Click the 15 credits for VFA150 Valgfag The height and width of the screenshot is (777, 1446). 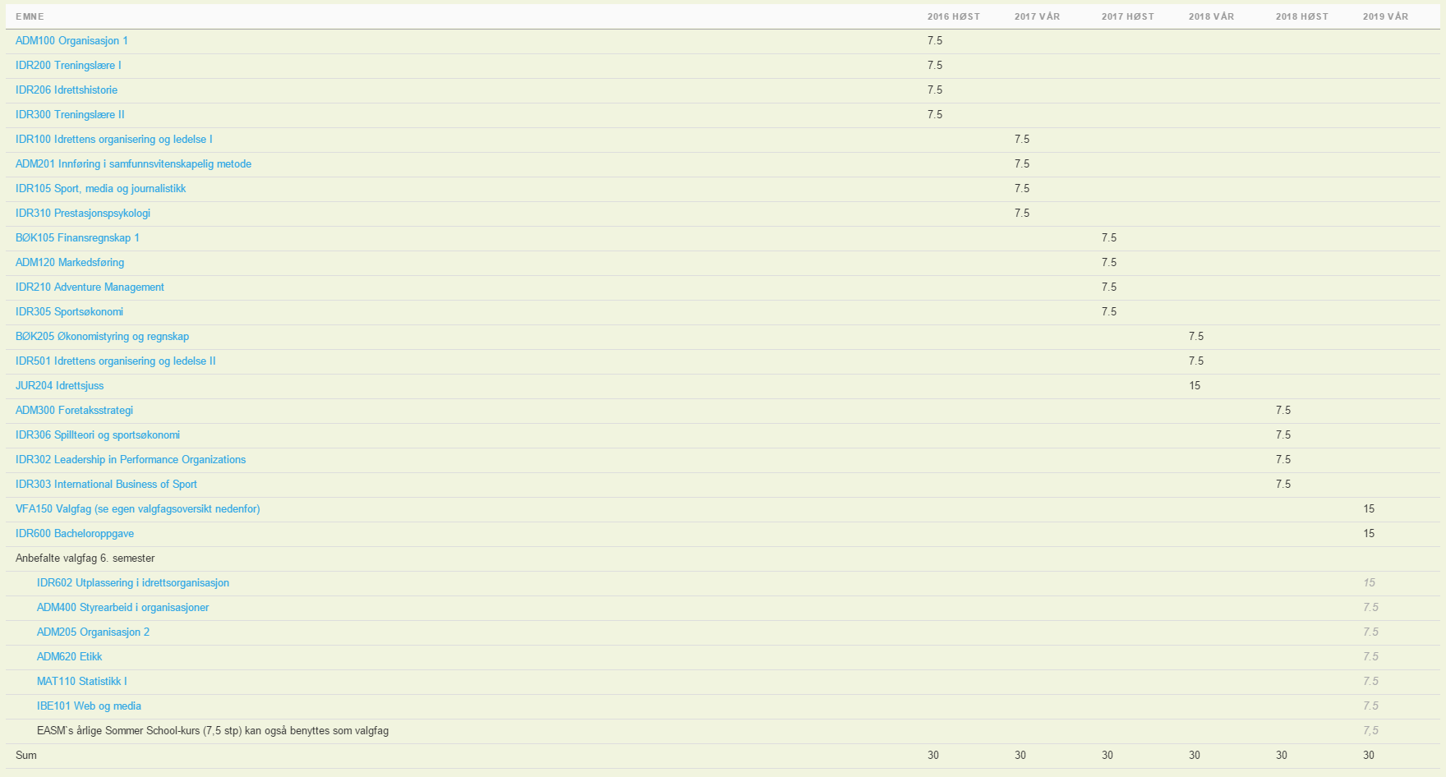pos(1369,509)
